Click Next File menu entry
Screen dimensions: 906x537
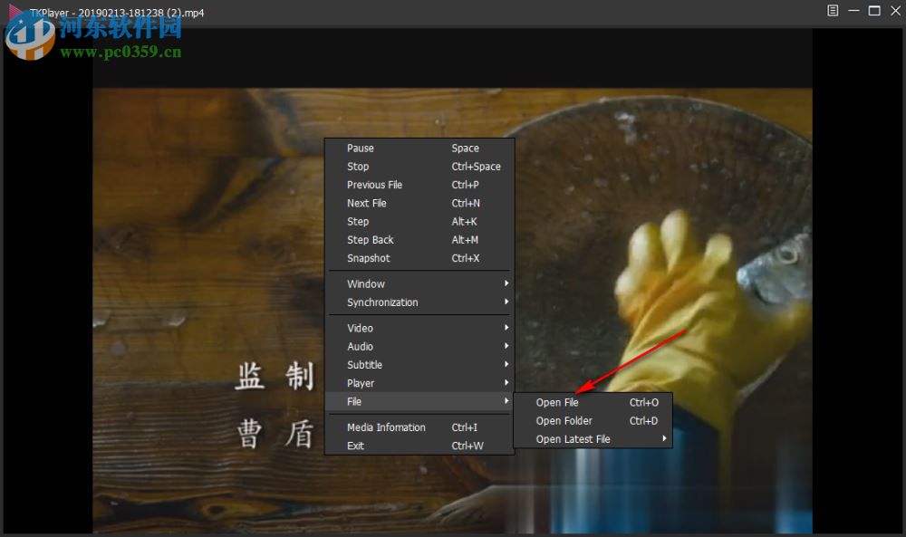[x=367, y=204]
